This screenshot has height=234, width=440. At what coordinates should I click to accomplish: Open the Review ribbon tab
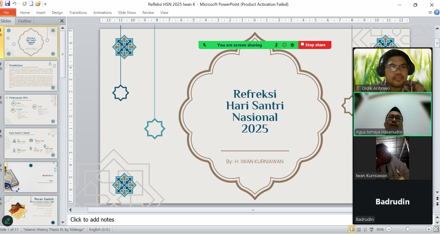point(148,13)
